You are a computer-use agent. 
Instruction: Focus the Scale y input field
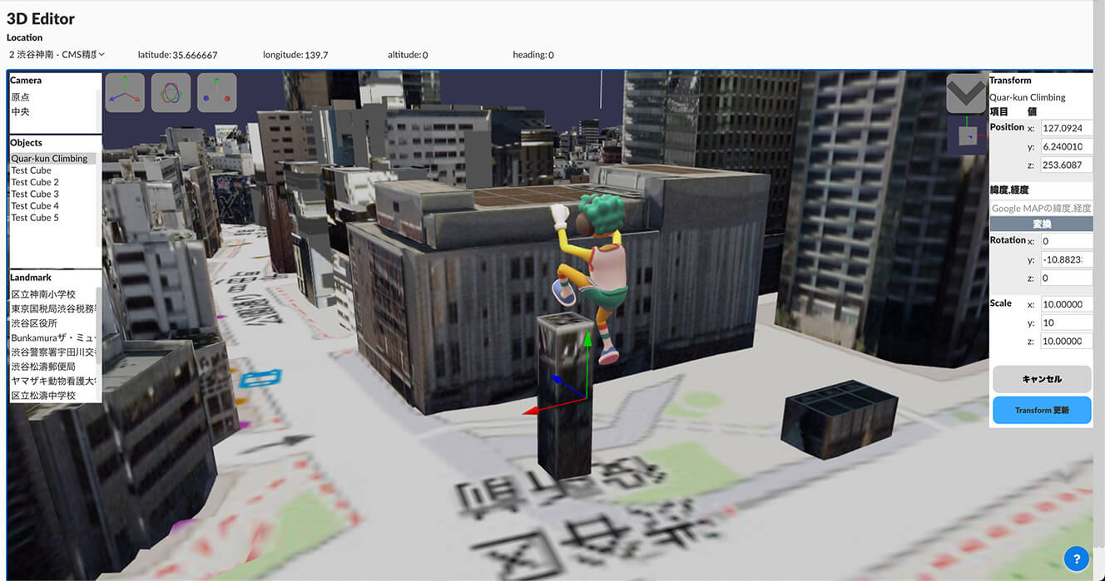(x=1067, y=323)
